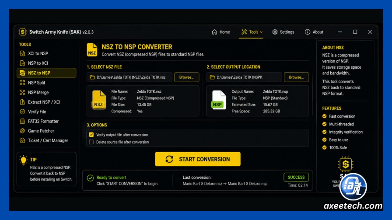Viewport: 392px width, 220px height.
Task: Click the About info icon
Action: point(307,32)
